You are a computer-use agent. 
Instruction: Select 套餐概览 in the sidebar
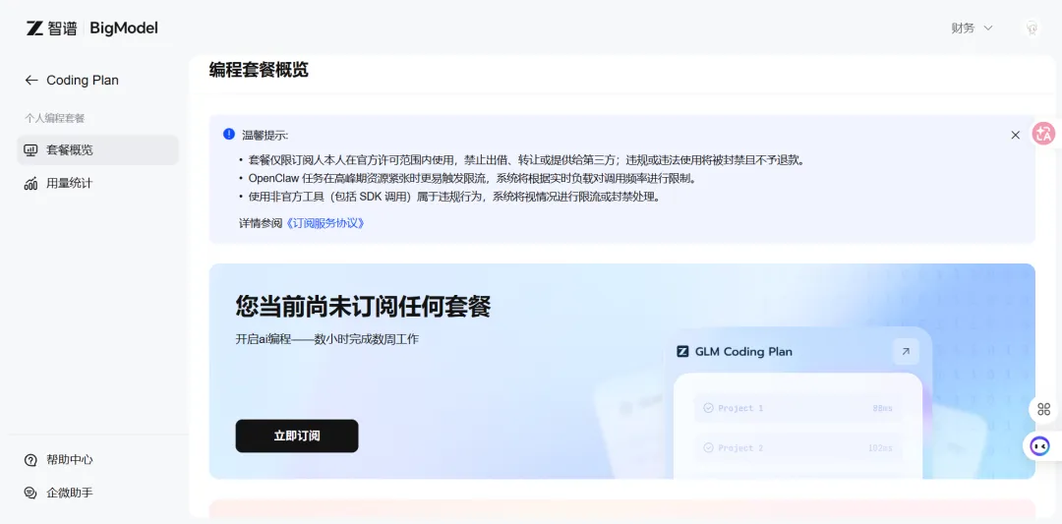97,149
